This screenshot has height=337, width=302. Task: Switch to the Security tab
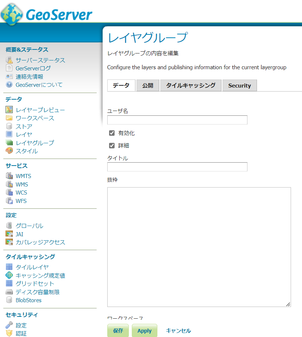(239, 86)
